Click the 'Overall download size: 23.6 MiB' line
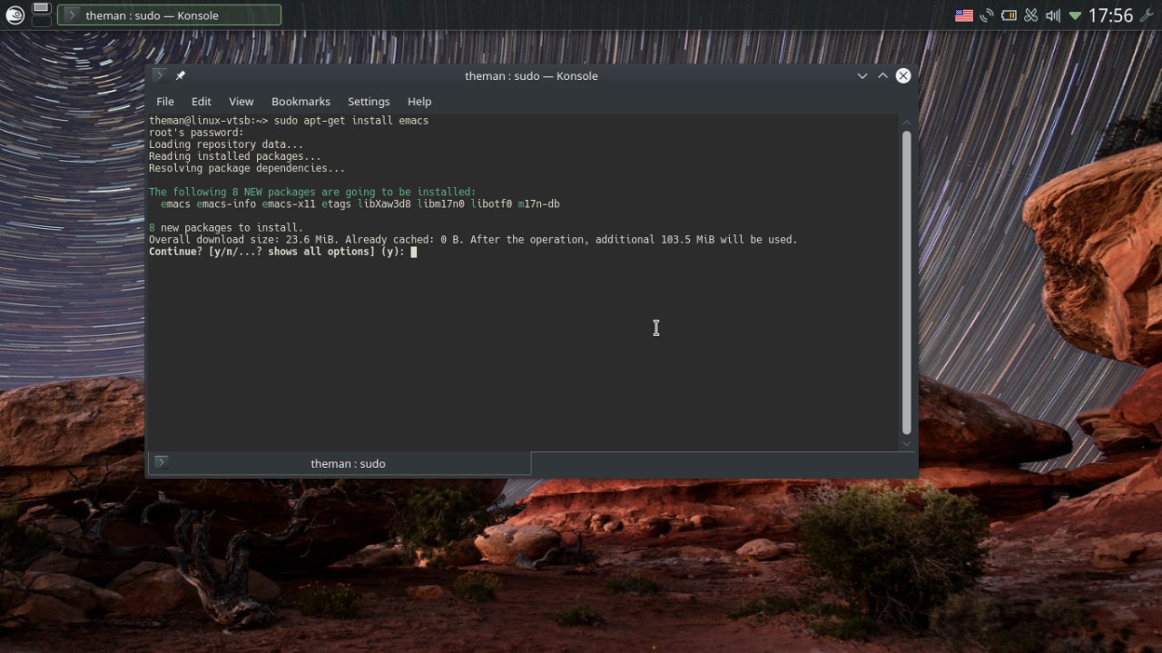The width and height of the screenshot is (1162, 653). coord(473,240)
